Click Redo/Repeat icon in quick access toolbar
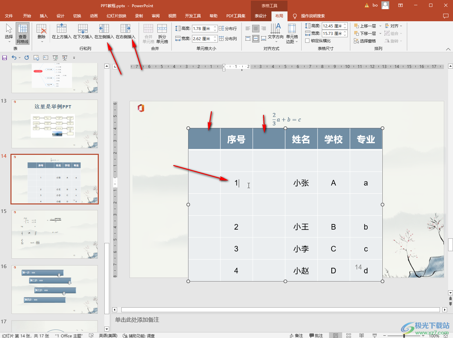This screenshot has height=338, width=453. coord(27,58)
